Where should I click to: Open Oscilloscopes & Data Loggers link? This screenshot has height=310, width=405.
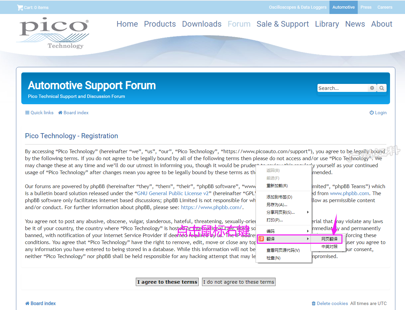coord(298,7)
